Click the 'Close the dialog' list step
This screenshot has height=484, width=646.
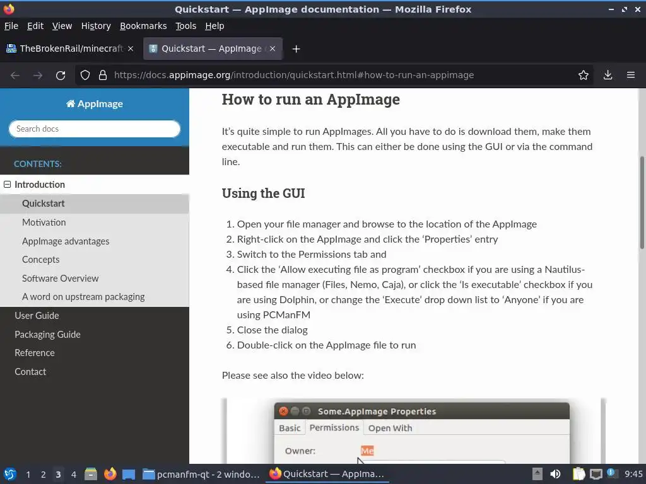[272, 330]
